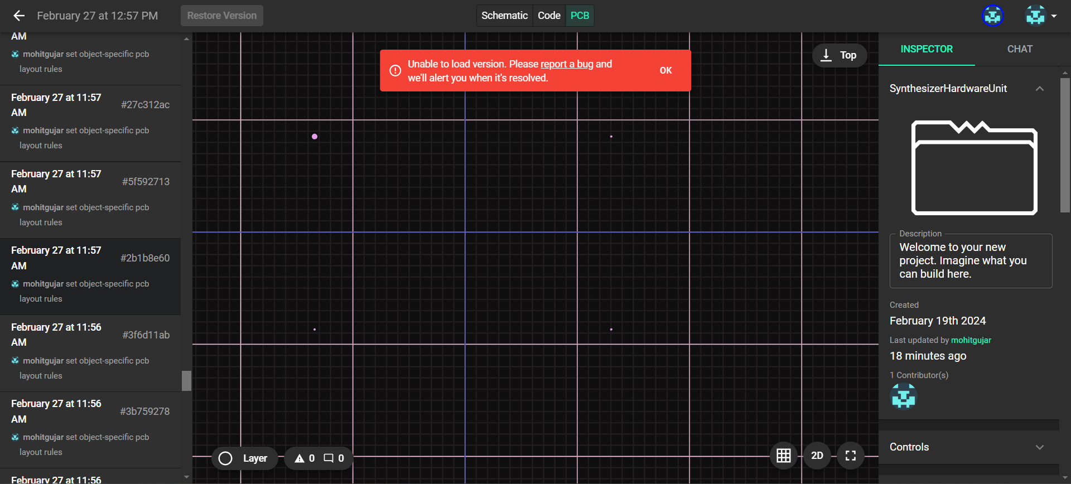Click the history scrollbar down arrow
1071x484 pixels.
pos(186,478)
